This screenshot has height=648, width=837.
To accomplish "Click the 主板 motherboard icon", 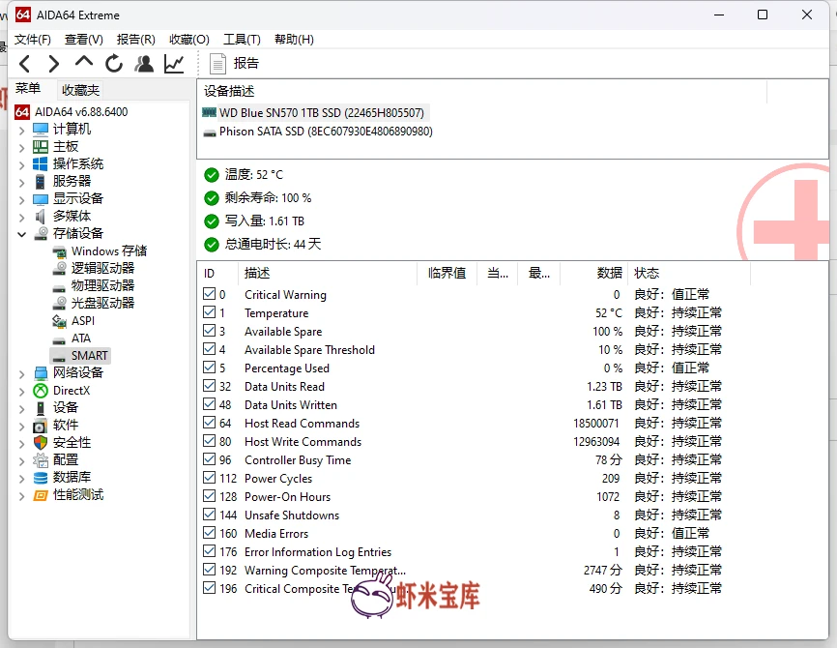I will (x=41, y=146).
